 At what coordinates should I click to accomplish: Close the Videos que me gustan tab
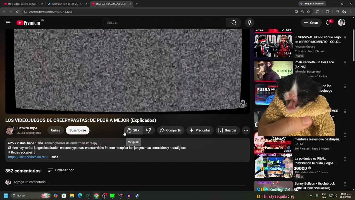(42, 4)
